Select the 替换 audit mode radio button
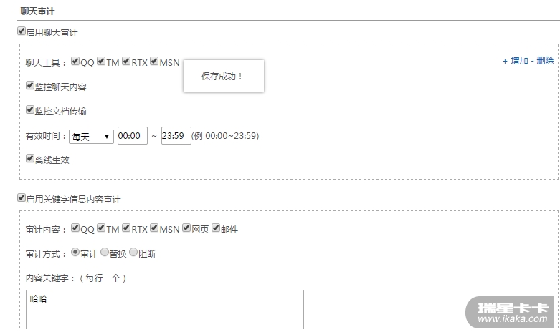The image size is (560, 332). (104, 252)
